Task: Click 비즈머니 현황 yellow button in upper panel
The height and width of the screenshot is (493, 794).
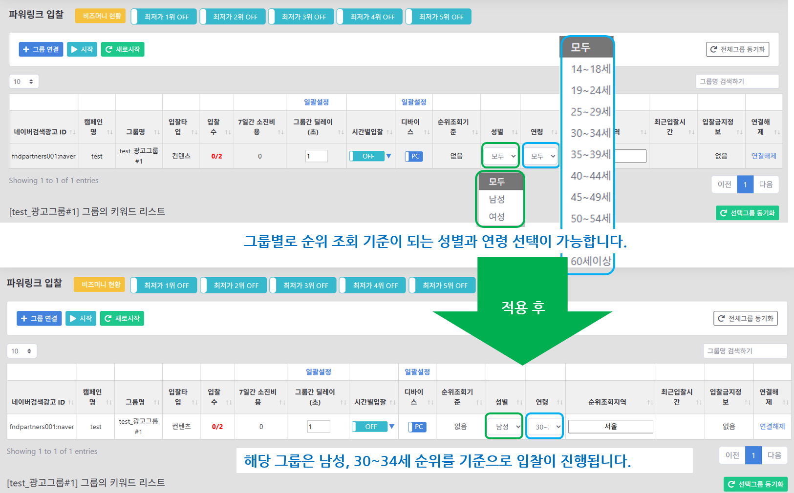Action: pos(100,16)
